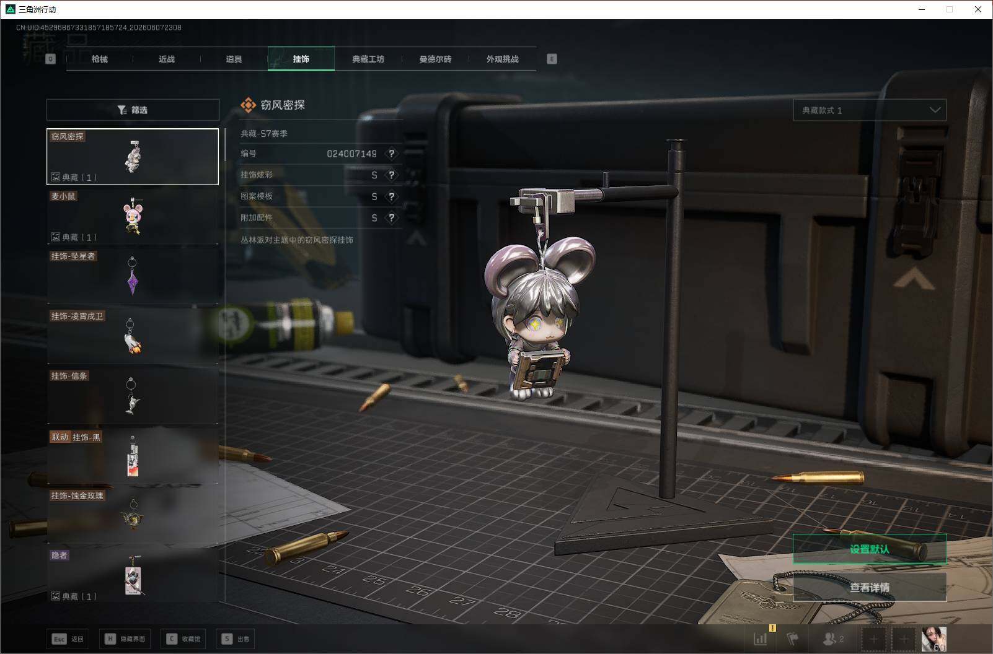Click the E next-tab key icon
Viewport: 993px width, 654px height.
(x=552, y=59)
